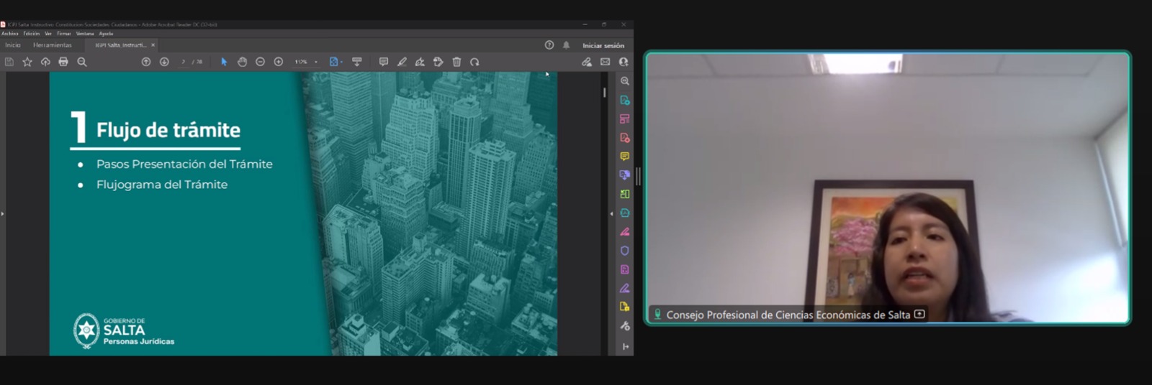Open the notifications bell
The height and width of the screenshot is (385, 1152).
coord(566,45)
